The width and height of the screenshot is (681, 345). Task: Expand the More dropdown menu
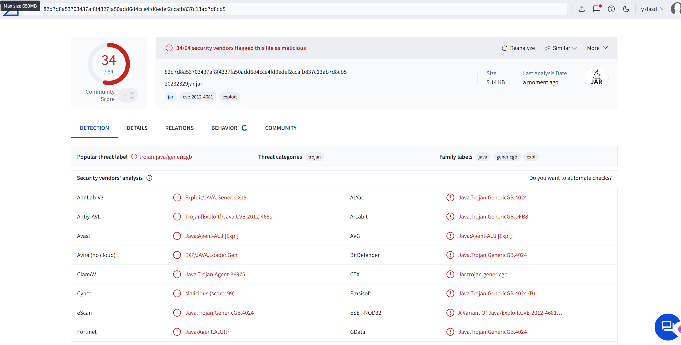click(597, 48)
